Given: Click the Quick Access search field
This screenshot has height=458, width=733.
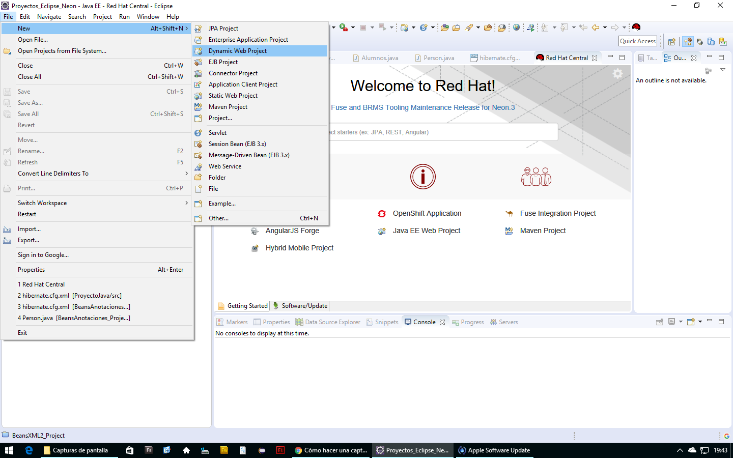Looking at the screenshot, I should 638,41.
